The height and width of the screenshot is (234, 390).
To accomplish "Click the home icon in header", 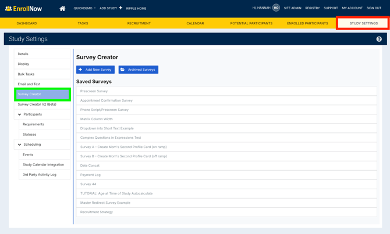I will click(x=62, y=8).
